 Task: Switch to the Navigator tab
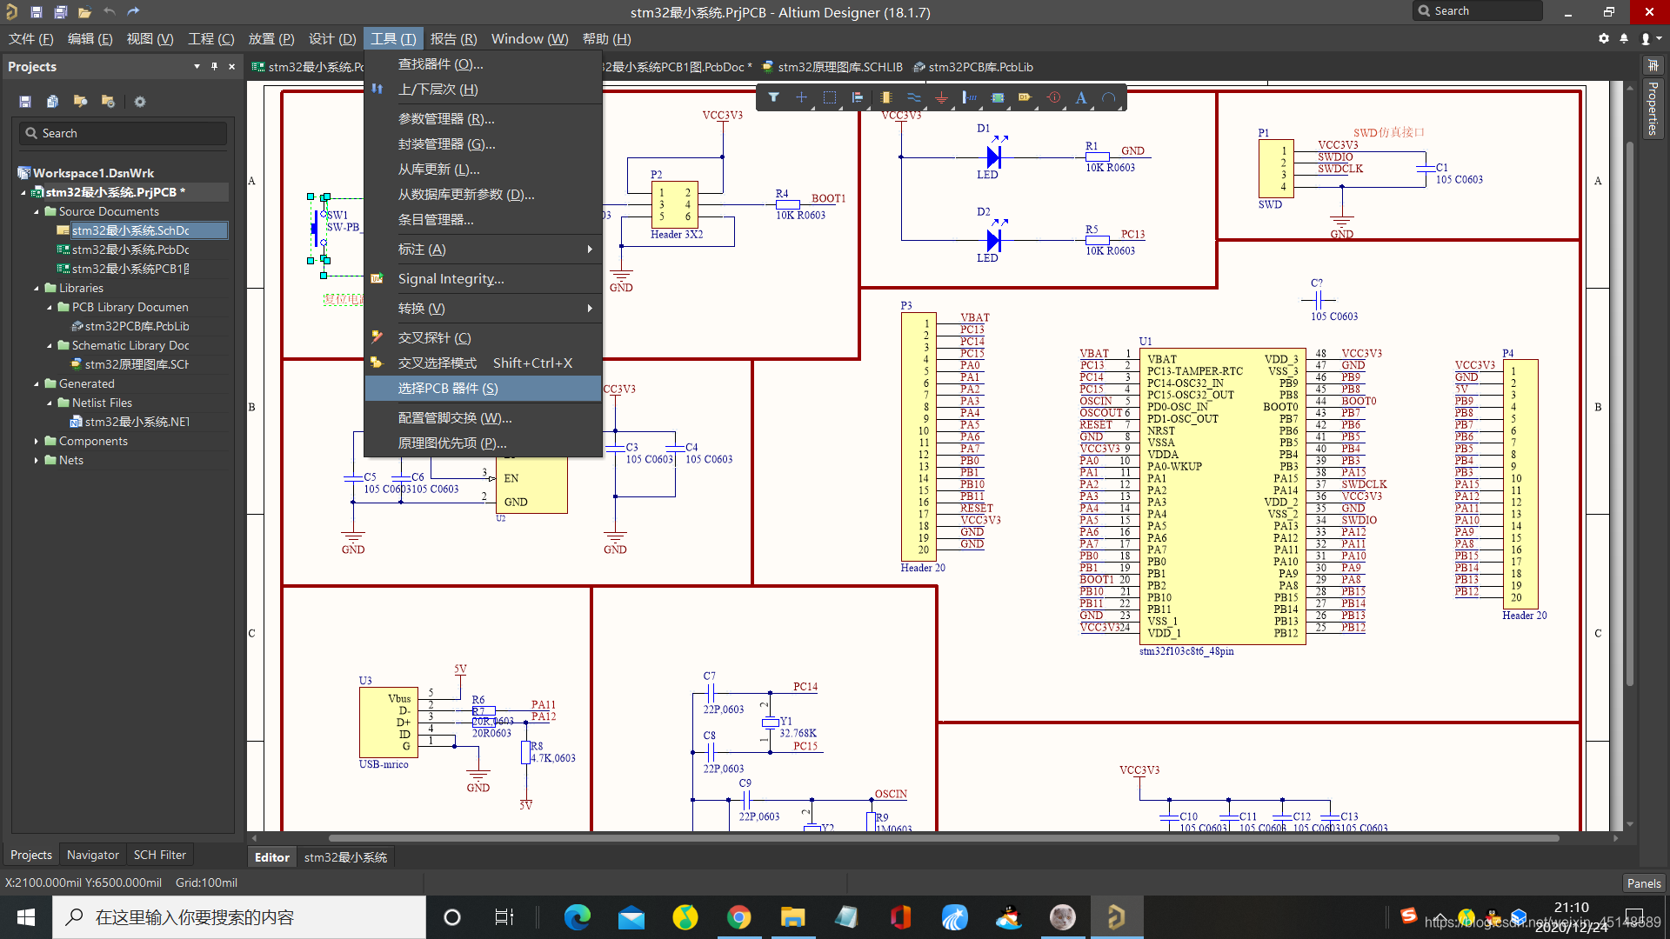[92, 856]
